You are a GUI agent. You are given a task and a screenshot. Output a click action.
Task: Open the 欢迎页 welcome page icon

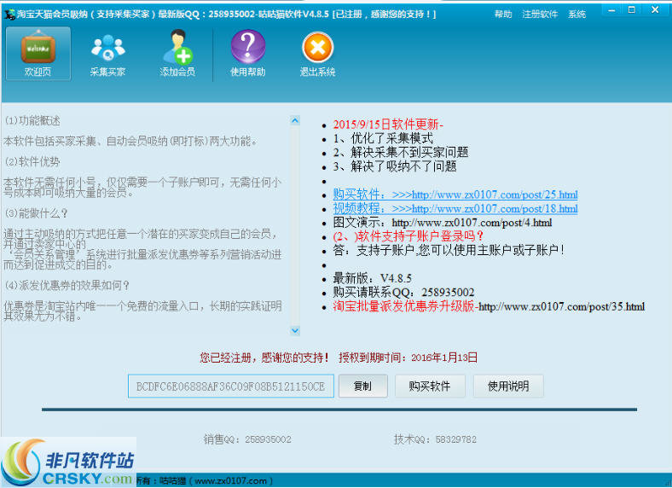38,54
